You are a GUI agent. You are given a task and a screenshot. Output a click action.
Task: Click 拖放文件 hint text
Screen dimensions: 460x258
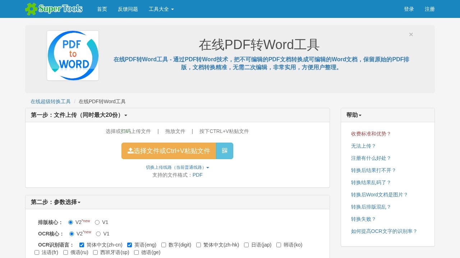[175, 131]
